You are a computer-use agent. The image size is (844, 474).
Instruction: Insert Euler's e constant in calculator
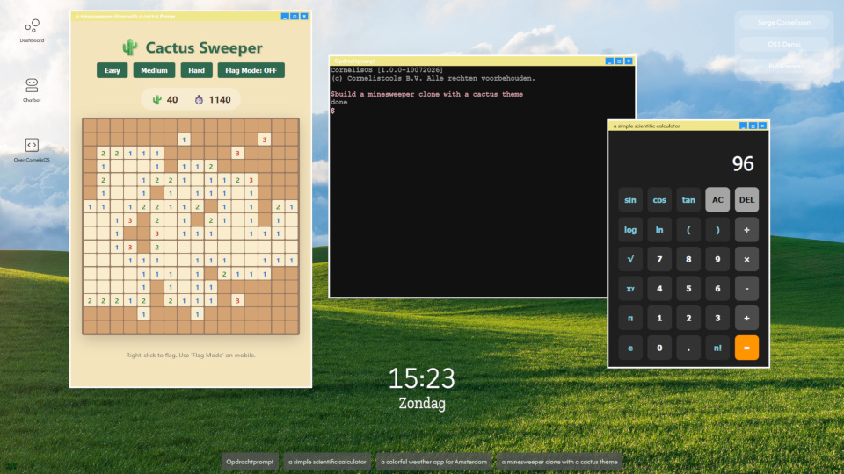(x=630, y=348)
